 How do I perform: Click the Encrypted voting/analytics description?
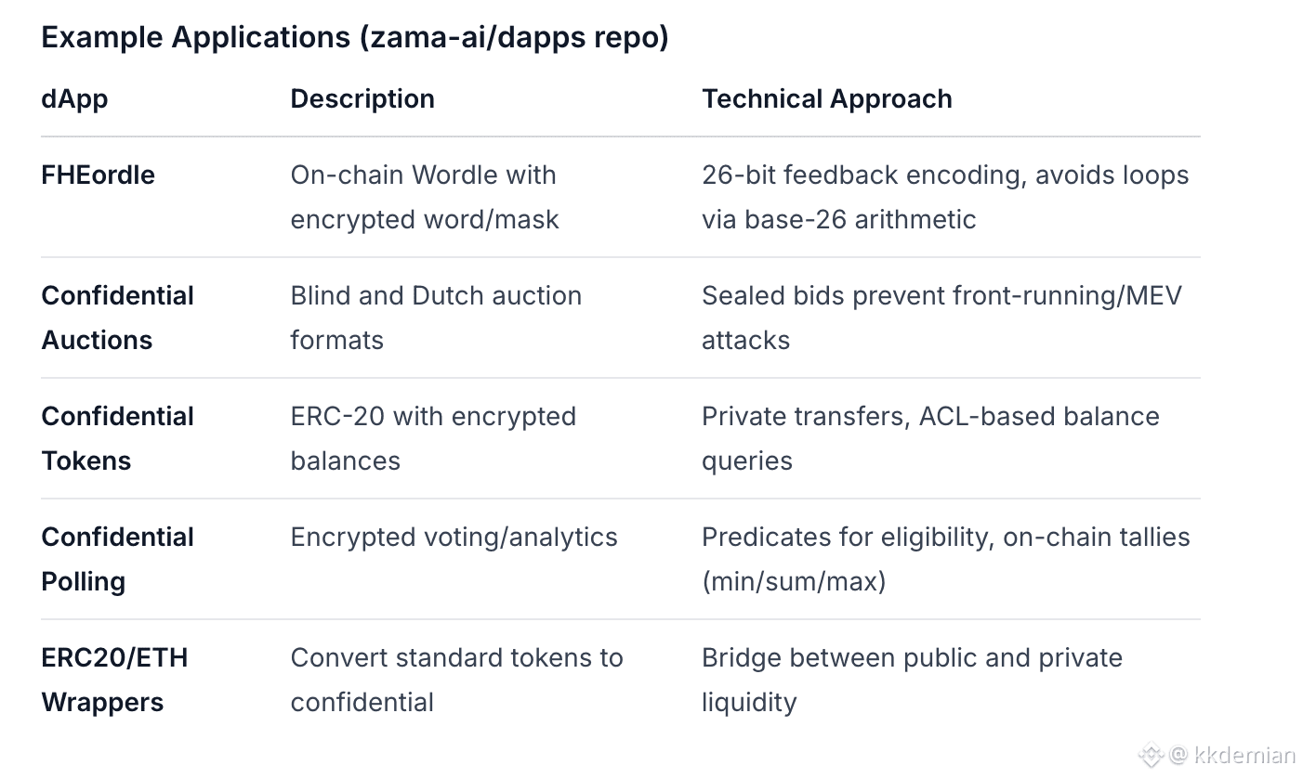[x=454, y=537]
